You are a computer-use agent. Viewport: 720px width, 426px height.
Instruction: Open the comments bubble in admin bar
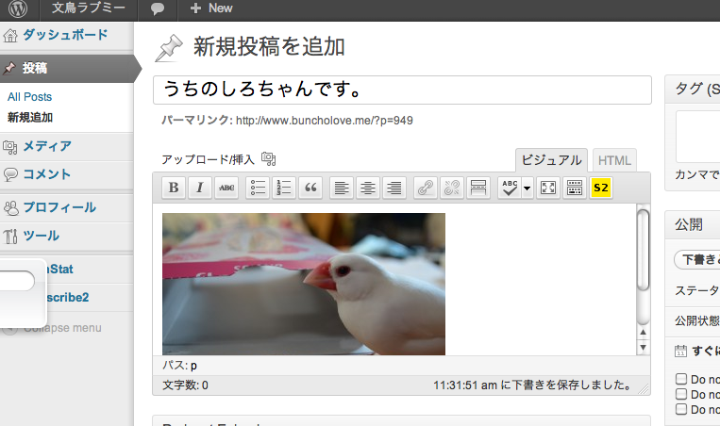tap(158, 8)
